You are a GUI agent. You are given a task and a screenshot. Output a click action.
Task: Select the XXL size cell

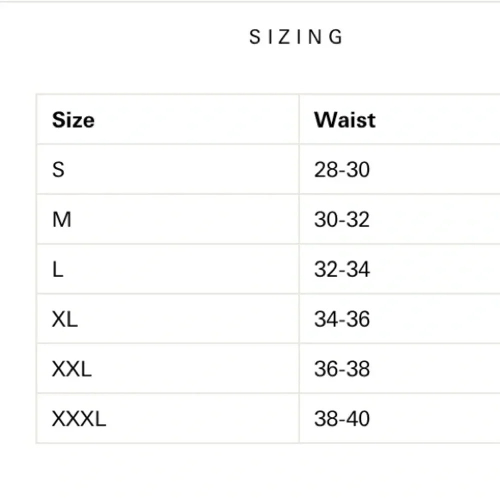tap(71, 369)
